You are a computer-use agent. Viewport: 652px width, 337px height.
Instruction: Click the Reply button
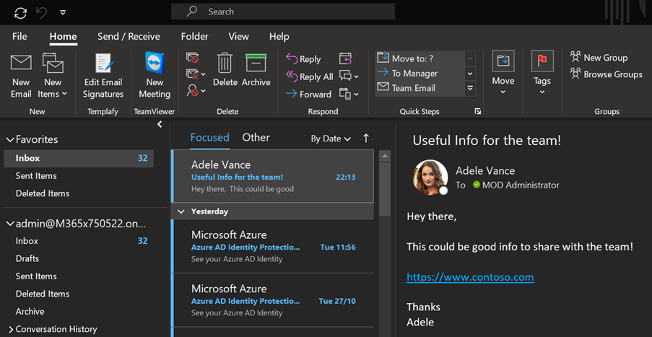(x=303, y=59)
